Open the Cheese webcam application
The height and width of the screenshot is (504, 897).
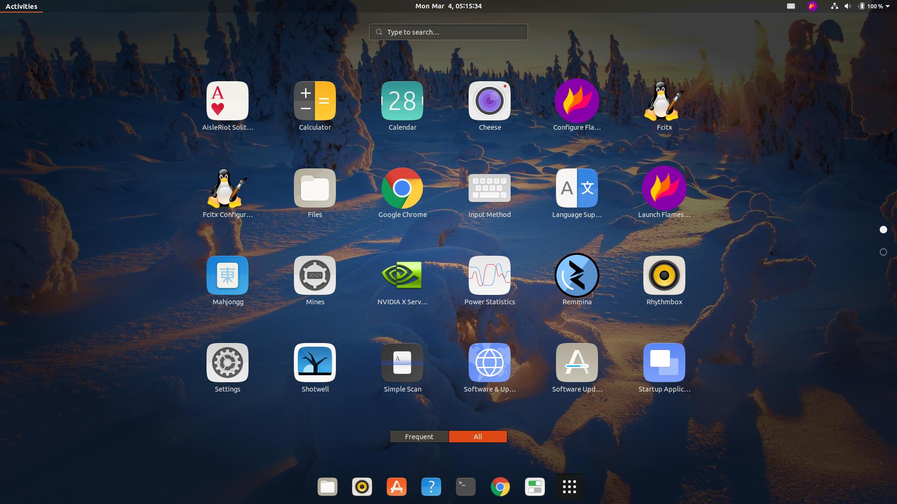coord(489,100)
